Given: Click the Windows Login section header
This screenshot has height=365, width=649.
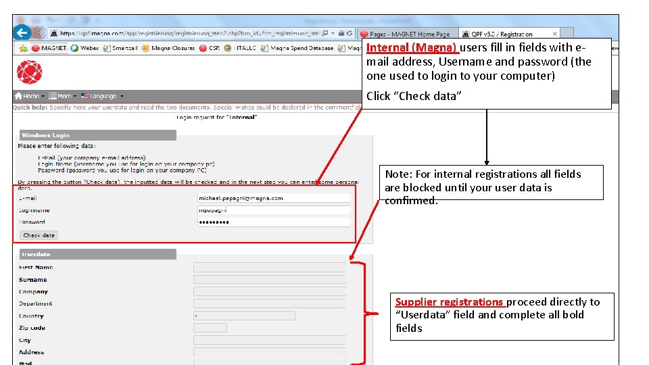Looking at the screenshot, I should [x=97, y=135].
